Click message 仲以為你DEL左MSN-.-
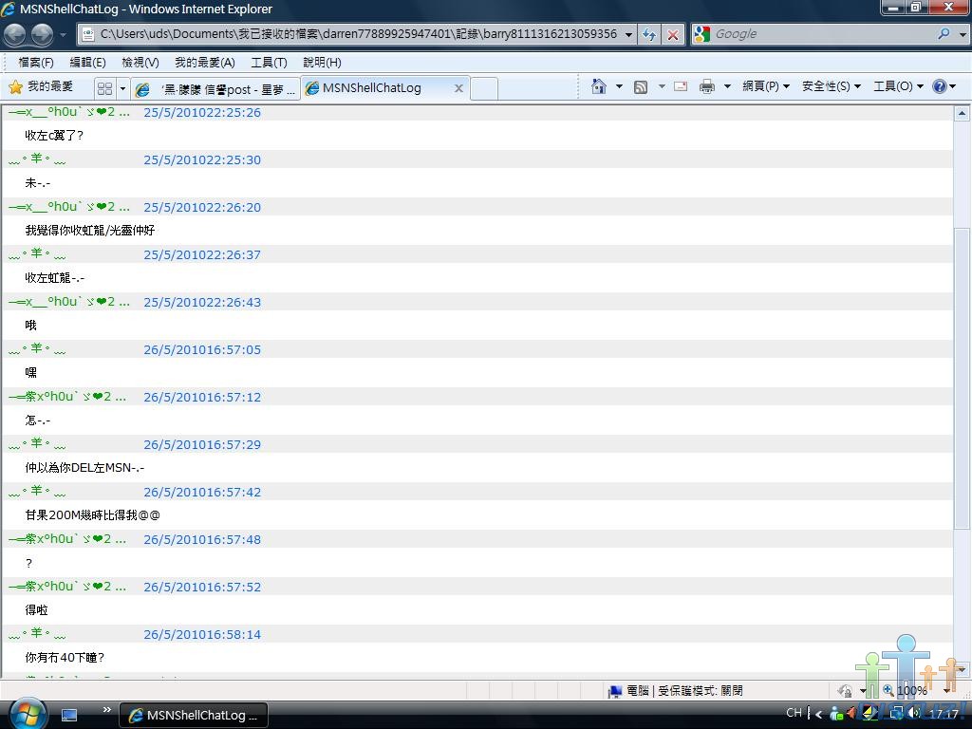Image resolution: width=972 pixels, height=729 pixels. coord(84,467)
